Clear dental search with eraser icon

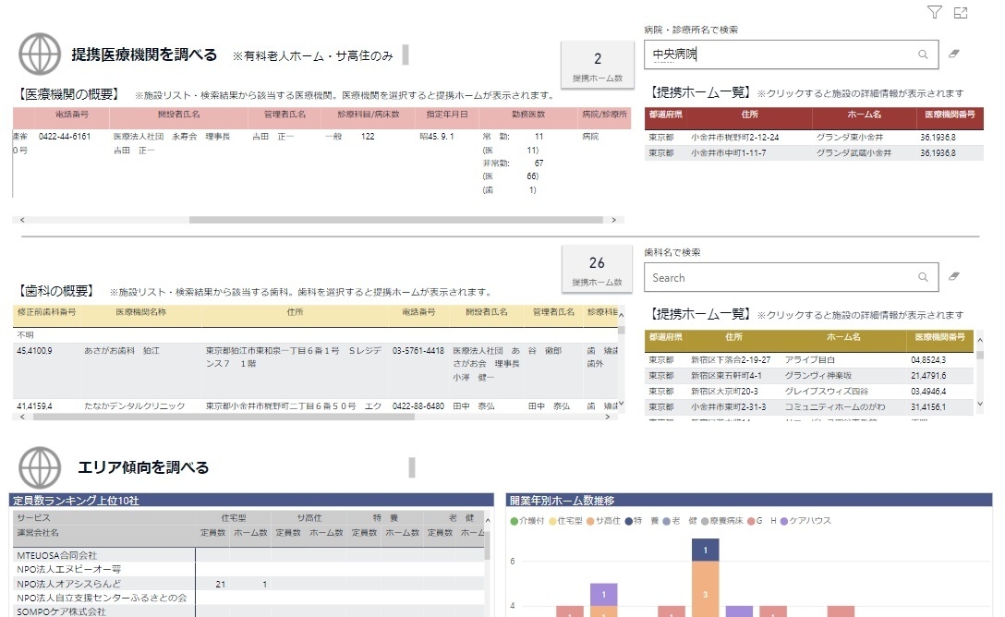pyautogui.click(x=954, y=276)
